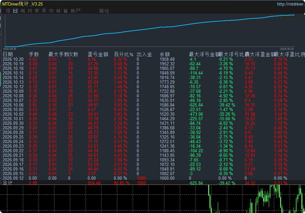Open the mtdriver website link
305x213 pixels.
pos(291,4)
